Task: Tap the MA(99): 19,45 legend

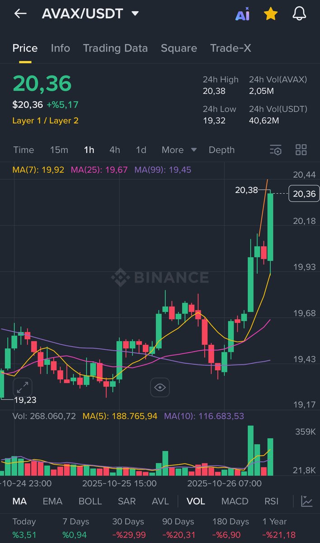Action: pyautogui.click(x=163, y=170)
